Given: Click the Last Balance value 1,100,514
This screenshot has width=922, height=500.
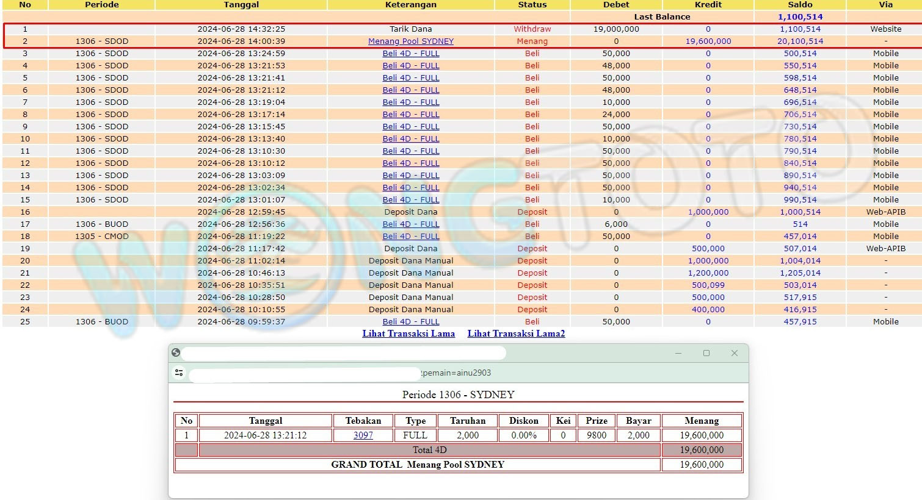Looking at the screenshot, I should pyautogui.click(x=800, y=17).
